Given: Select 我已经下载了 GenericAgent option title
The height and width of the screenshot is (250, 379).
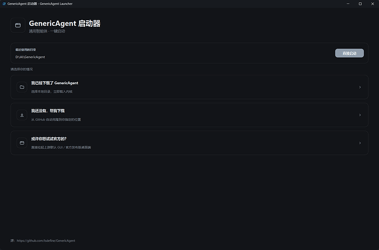Looking at the screenshot, I should coord(54,83).
